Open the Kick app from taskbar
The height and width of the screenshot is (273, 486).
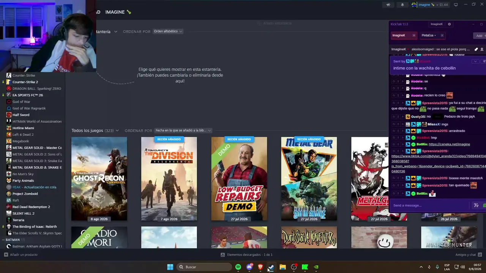coord(305,267)
